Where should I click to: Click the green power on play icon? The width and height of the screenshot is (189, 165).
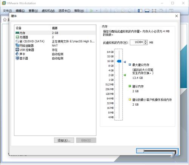pos(92,11)
